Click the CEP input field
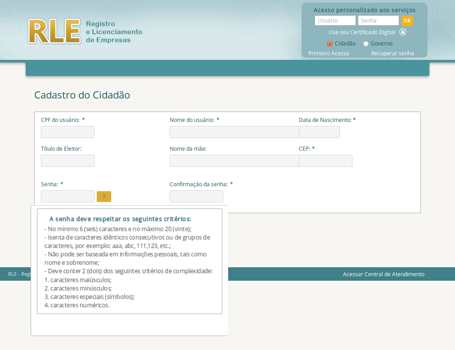Screen dimensions: 455x350 tap(325, 161)
